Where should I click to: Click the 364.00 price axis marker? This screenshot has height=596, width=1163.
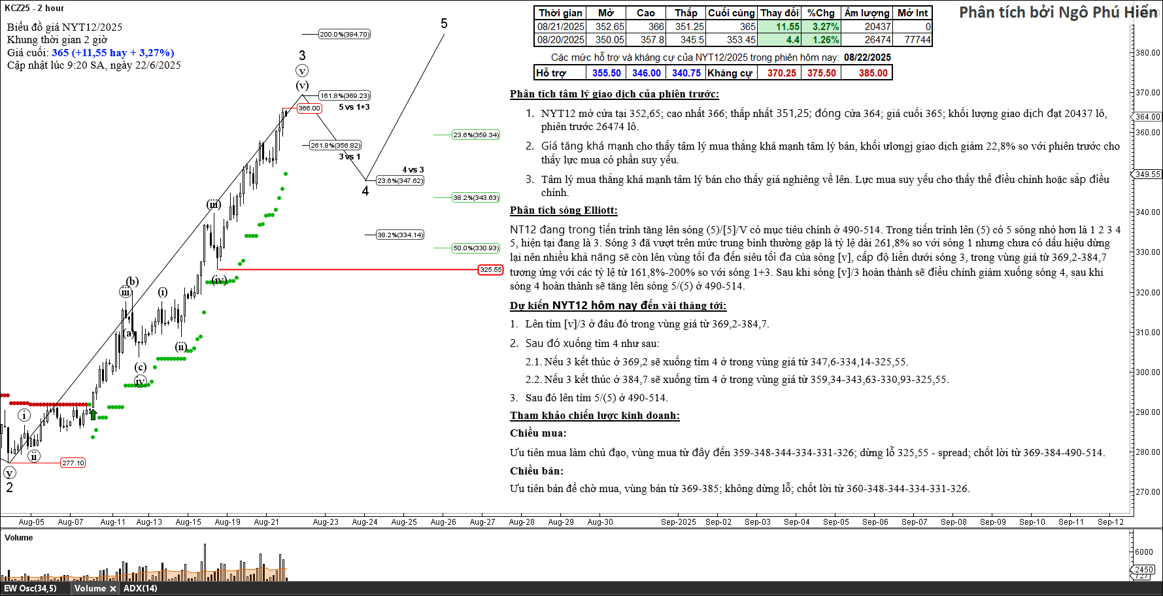(x=1147, y=117)
